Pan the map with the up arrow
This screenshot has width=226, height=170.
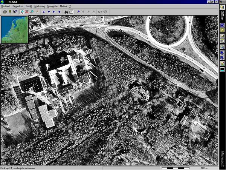[49, 12]
